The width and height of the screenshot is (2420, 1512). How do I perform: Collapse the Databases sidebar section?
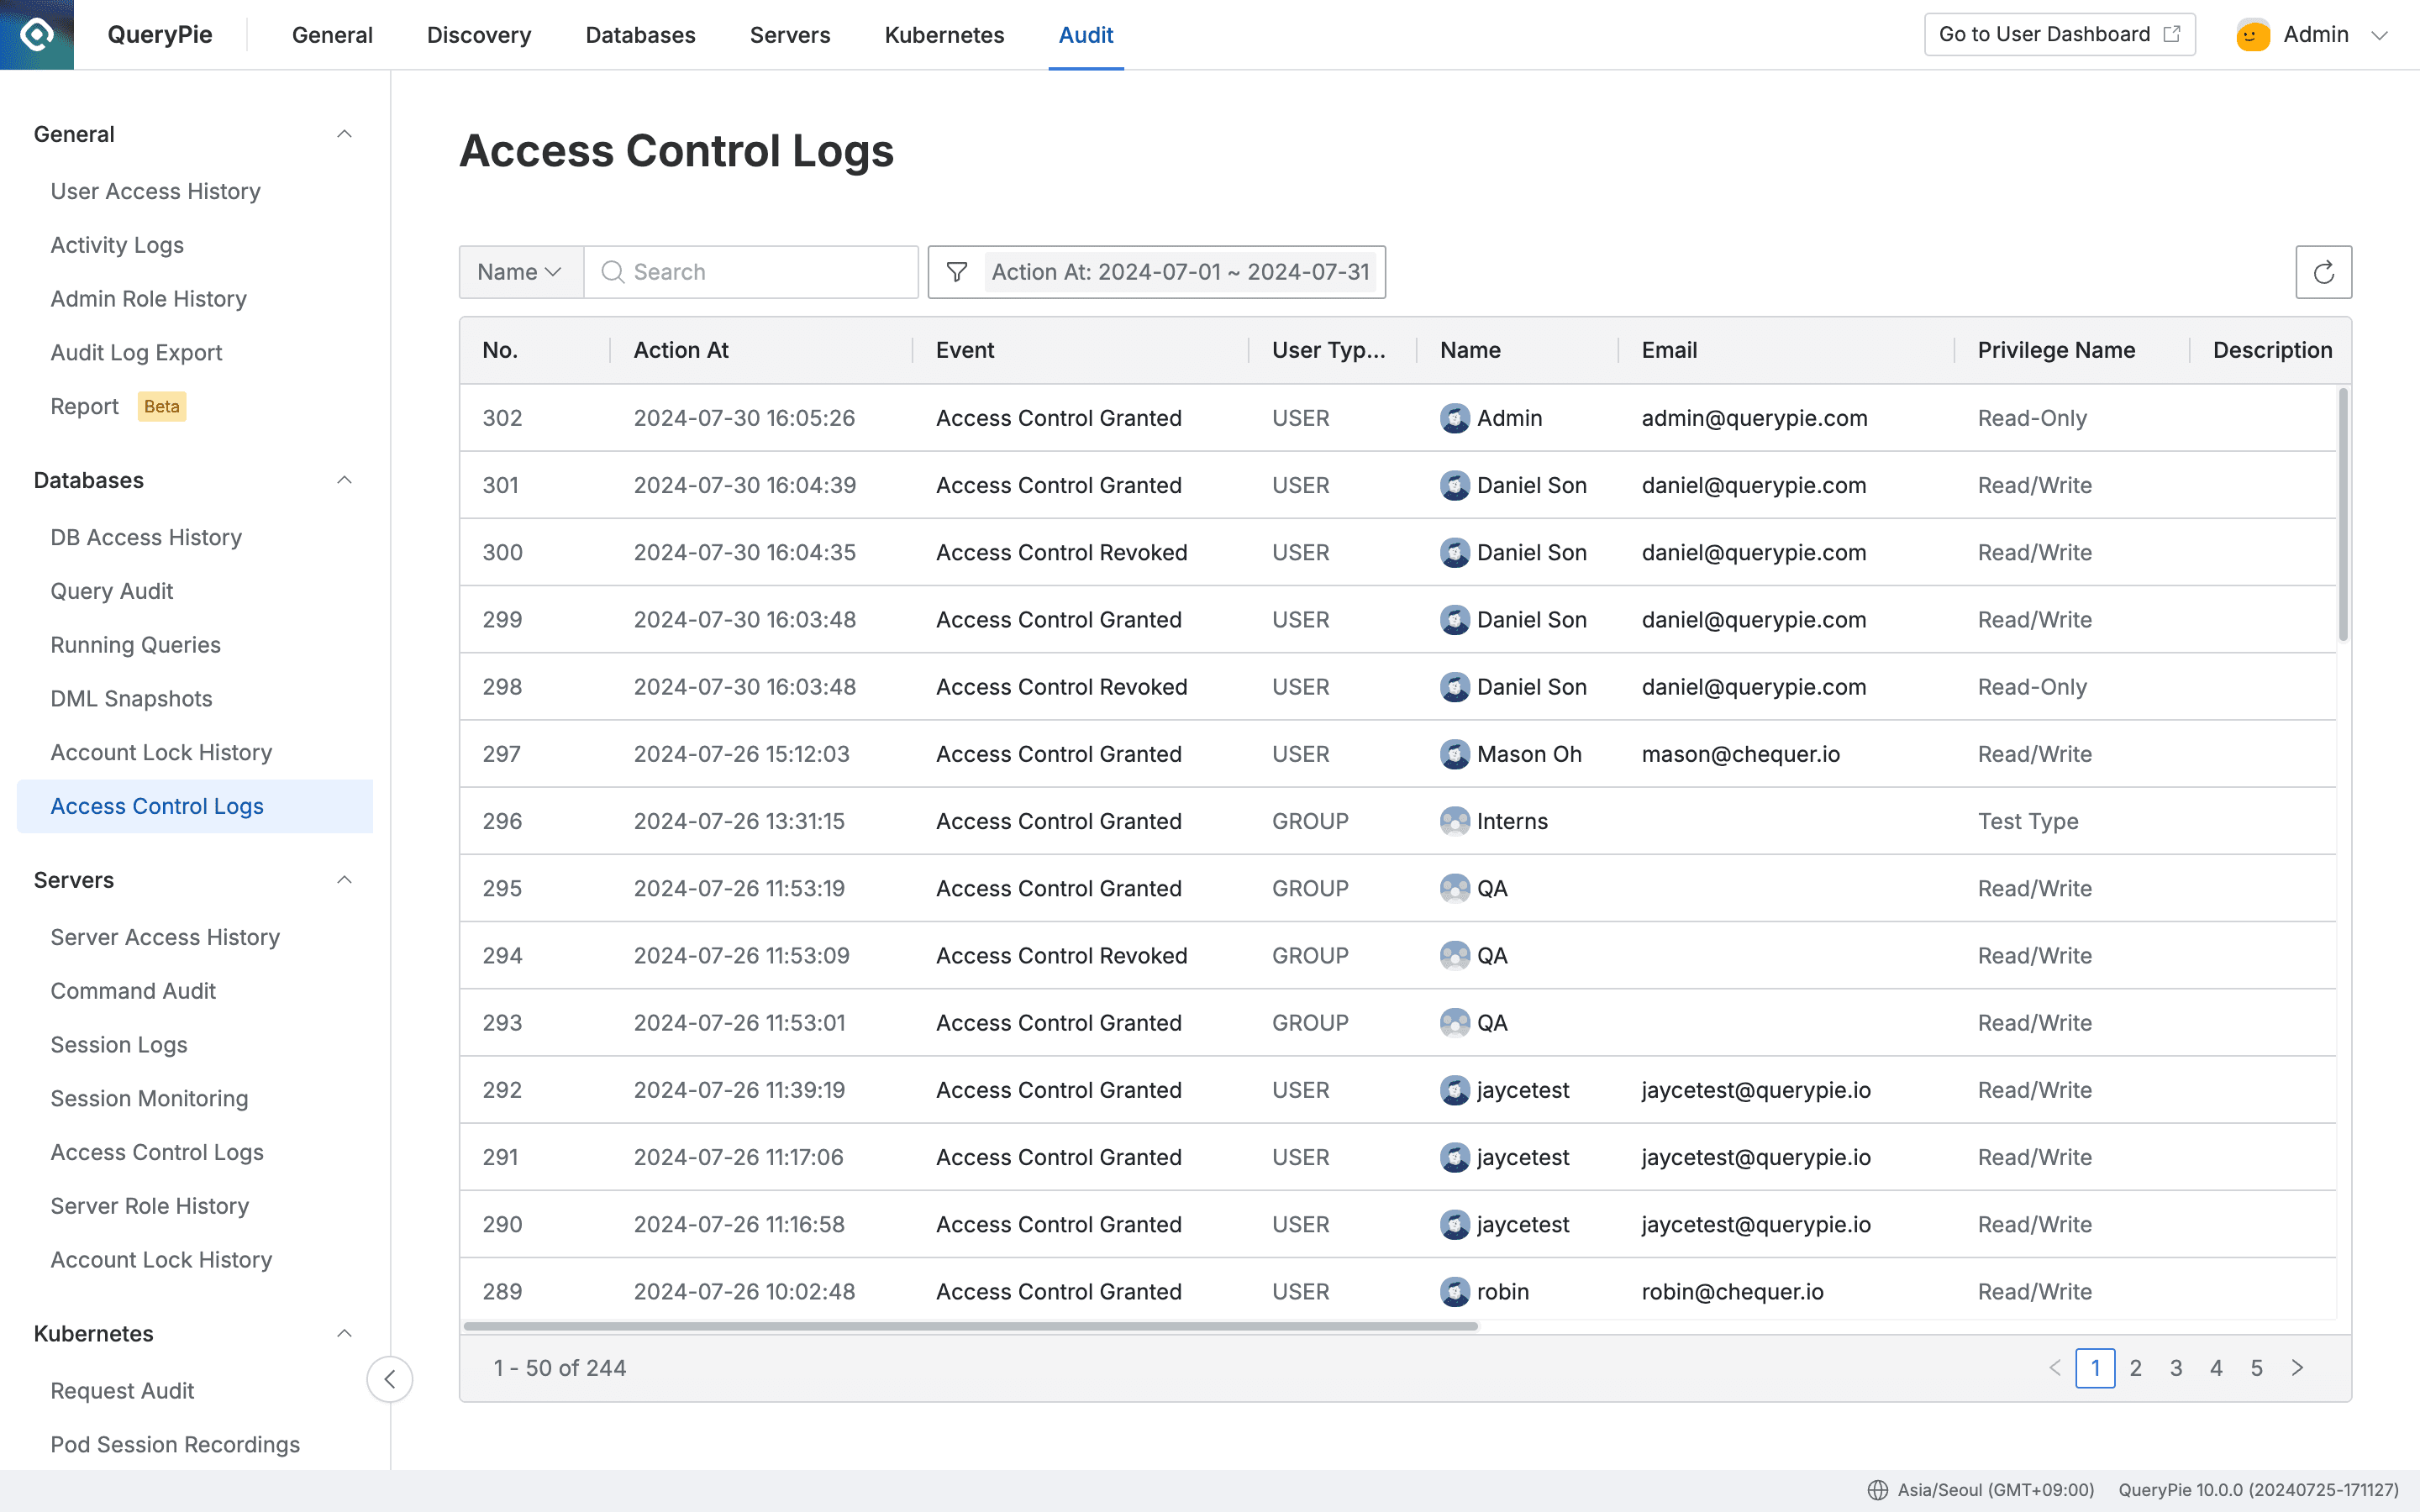[x=344, y=480]
